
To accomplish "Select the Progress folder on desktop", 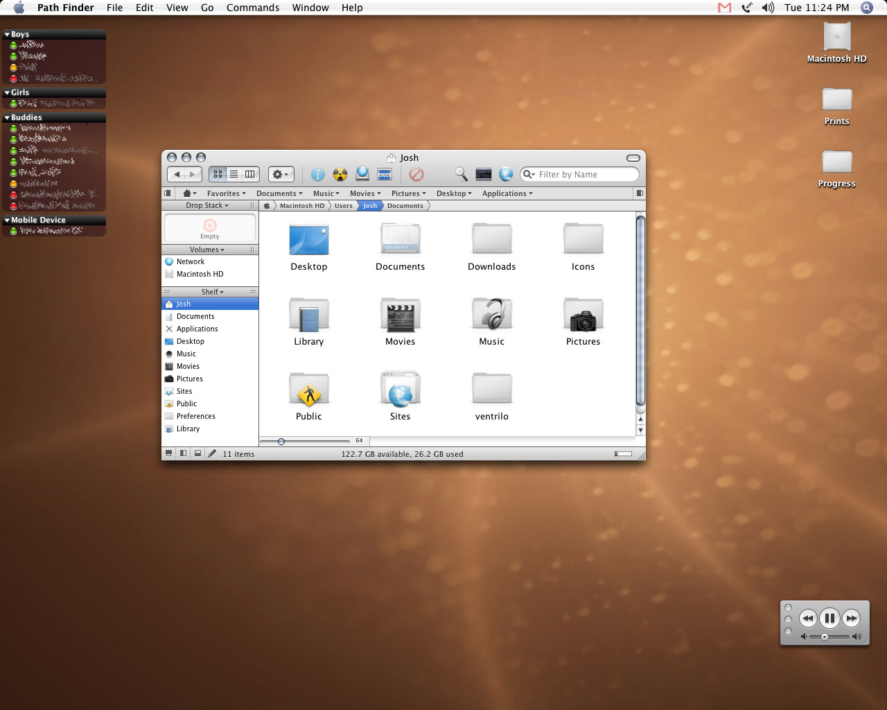I will coord(836,162).
